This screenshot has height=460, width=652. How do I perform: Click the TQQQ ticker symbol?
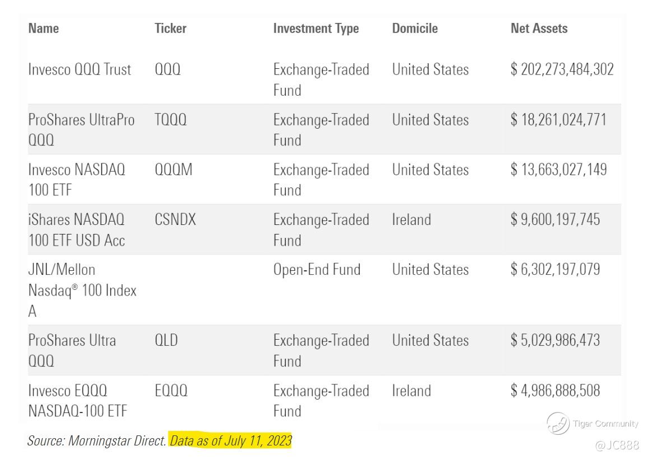[x=171, y=120]
